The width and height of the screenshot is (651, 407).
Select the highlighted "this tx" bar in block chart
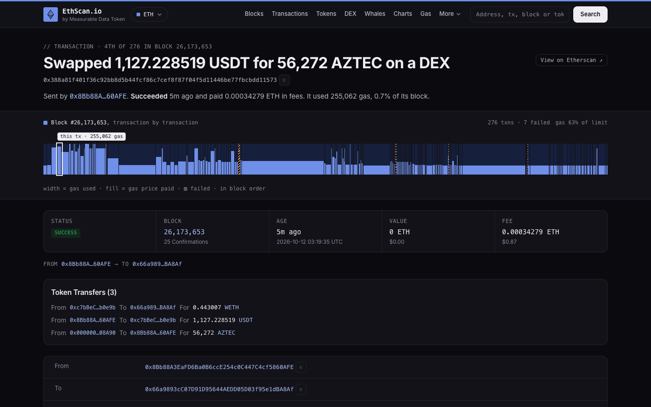[59, 159]
